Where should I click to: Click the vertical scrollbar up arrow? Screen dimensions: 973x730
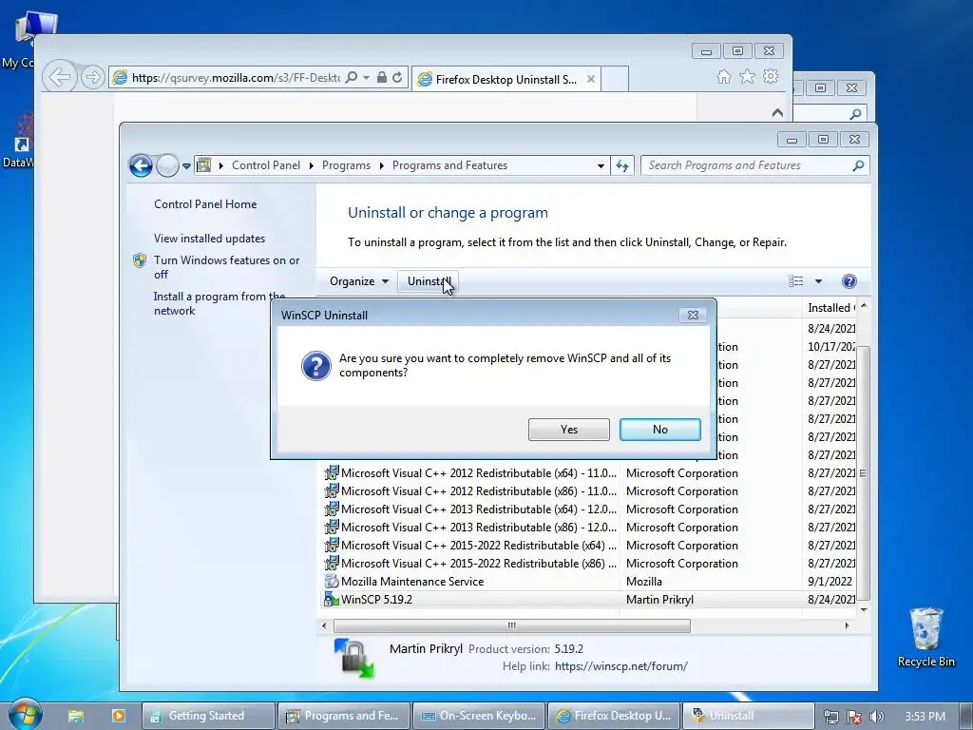pyautogui.click(x=863, y=306)
